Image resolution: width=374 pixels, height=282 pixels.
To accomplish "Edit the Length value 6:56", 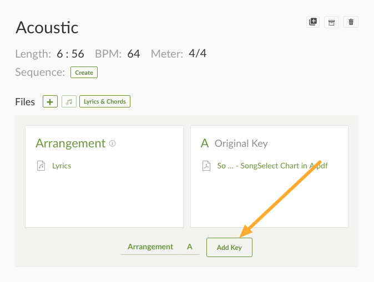I will [70, 54].
